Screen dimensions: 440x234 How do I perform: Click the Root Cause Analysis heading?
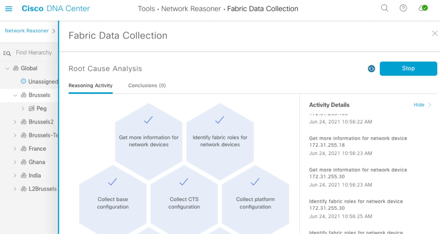pyautogui.click(x=105, y=69)
